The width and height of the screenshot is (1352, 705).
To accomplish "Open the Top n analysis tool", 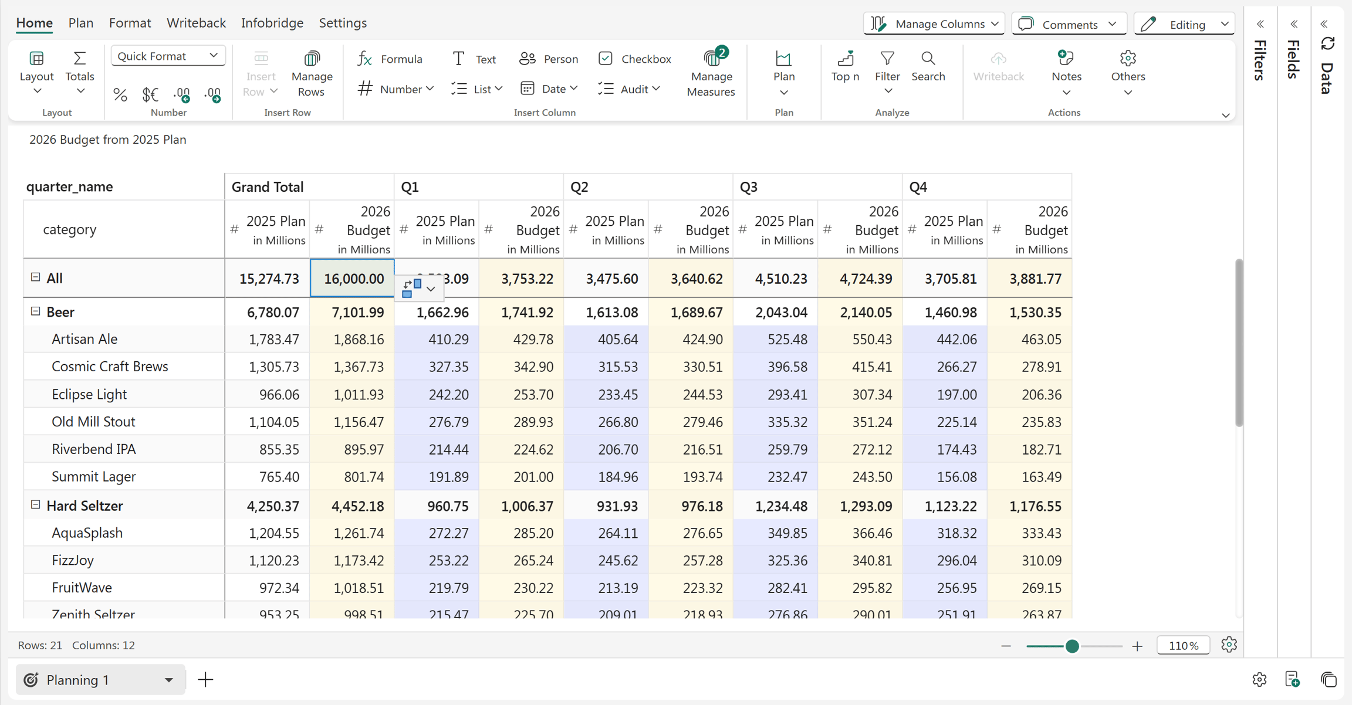I will click(x=845, y=66).
